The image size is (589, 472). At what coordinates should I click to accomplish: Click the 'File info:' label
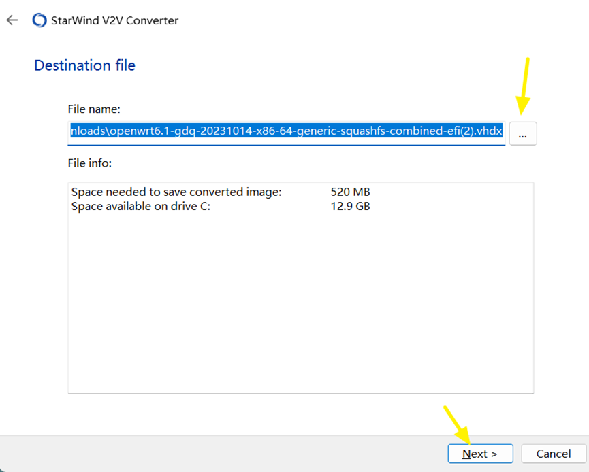(x=90, y=163)
